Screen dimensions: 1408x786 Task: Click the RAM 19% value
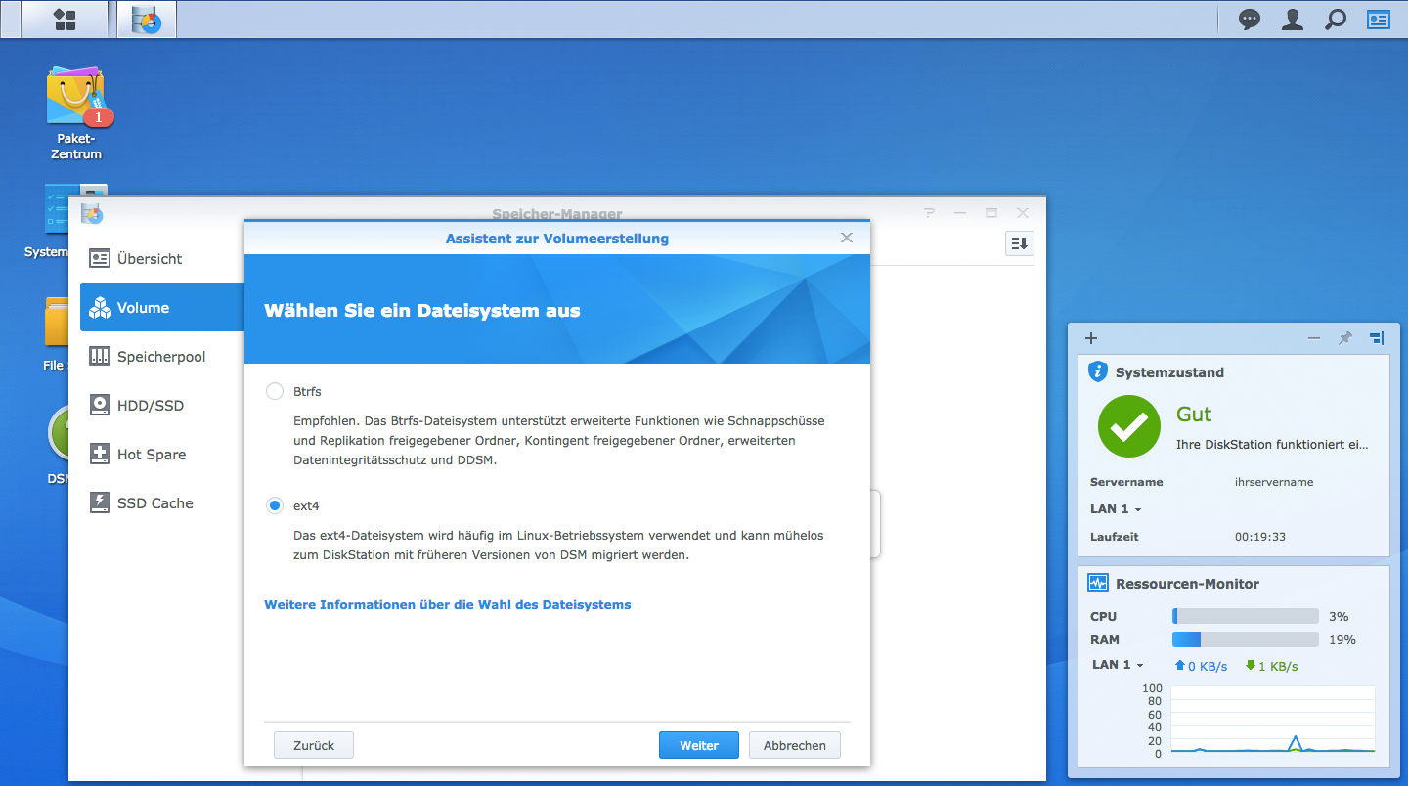pos(1342,640)
